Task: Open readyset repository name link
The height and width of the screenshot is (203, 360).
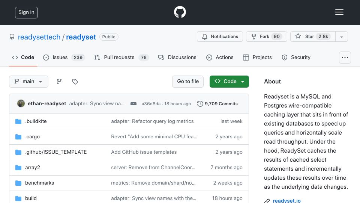Action: coord(81,37)
